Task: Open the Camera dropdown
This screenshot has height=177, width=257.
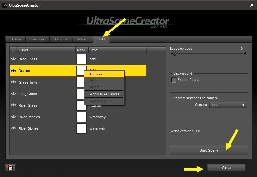Action: 228,105
